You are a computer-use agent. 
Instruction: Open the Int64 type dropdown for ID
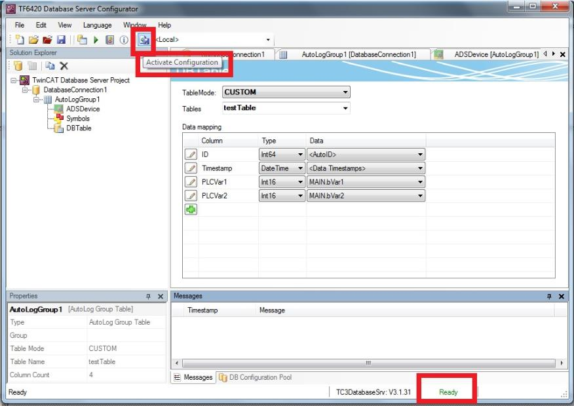click(x=300, y=155)
